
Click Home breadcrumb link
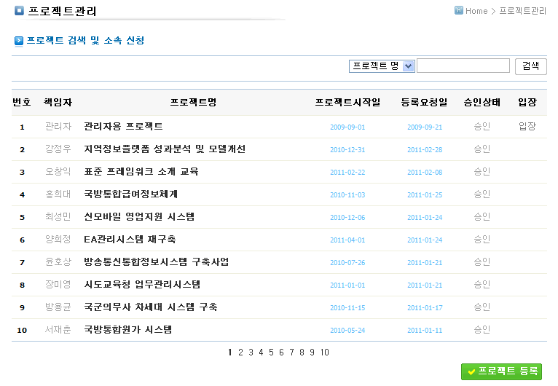pyautogui.click(x=476, y=11)
